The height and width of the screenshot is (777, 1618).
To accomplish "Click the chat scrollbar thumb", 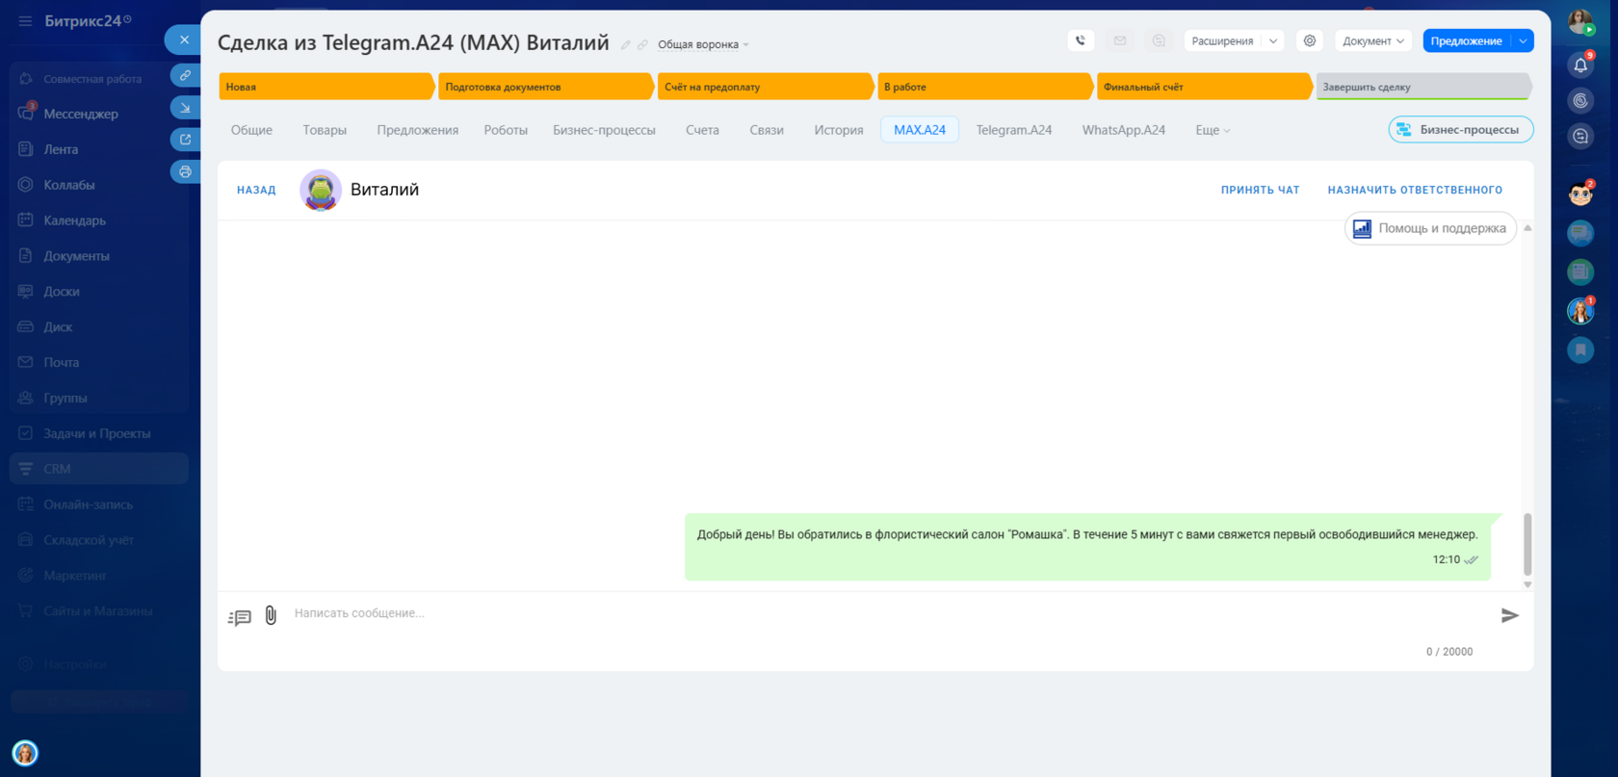I will click(x=1527, y=544).
